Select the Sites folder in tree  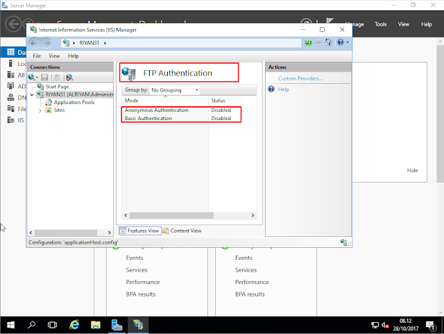coord(59,110)
